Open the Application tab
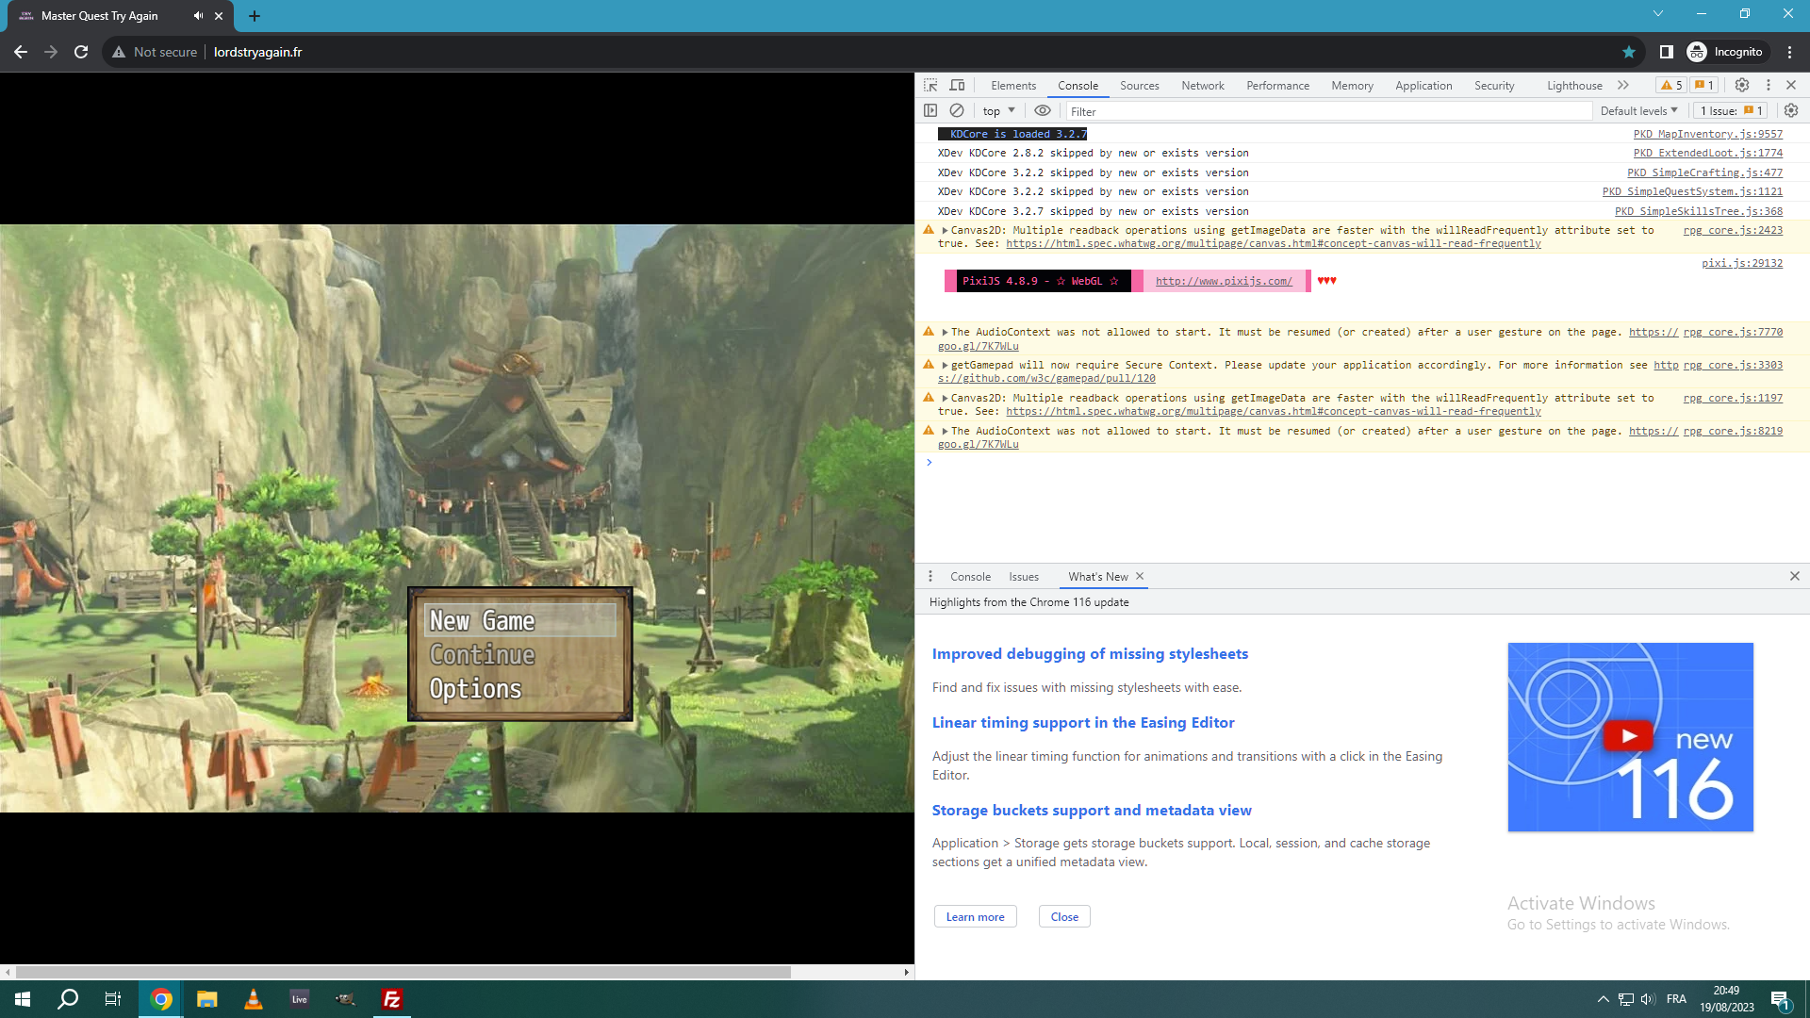Screen dimensions: 1810x1018 pyautogui.click(x=1424, y=85)
